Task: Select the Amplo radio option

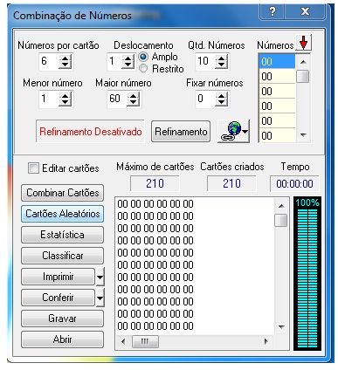Action: (x=143, y=57)
